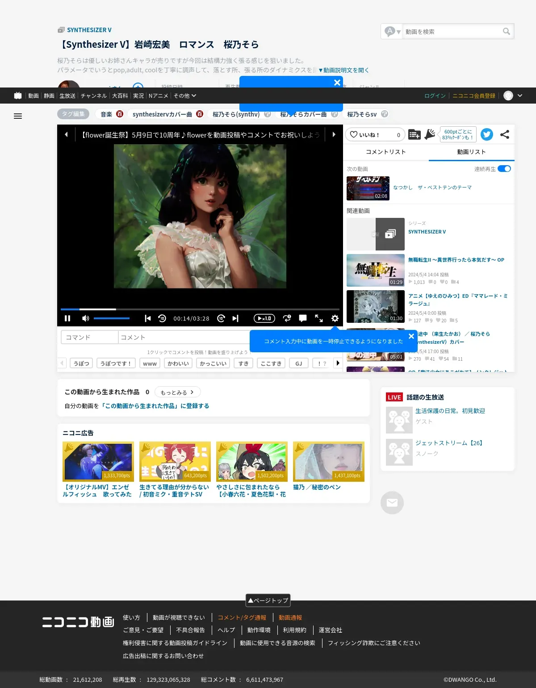Focus the コメント input field
Image resolution: width=536 pixels, height=688 pixels.
coord(184,337)
